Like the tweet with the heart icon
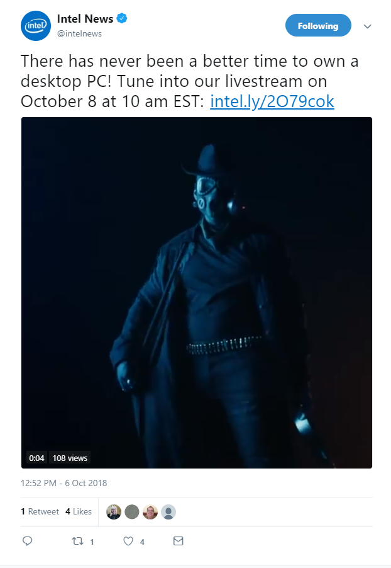This screenshot has height=568, width=391. pos(128,541)
